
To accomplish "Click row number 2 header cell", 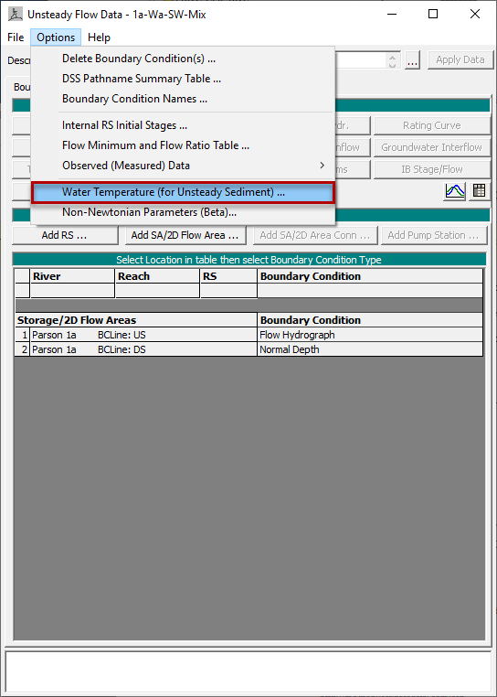I will pyautogui.click(x=22, y=349).
